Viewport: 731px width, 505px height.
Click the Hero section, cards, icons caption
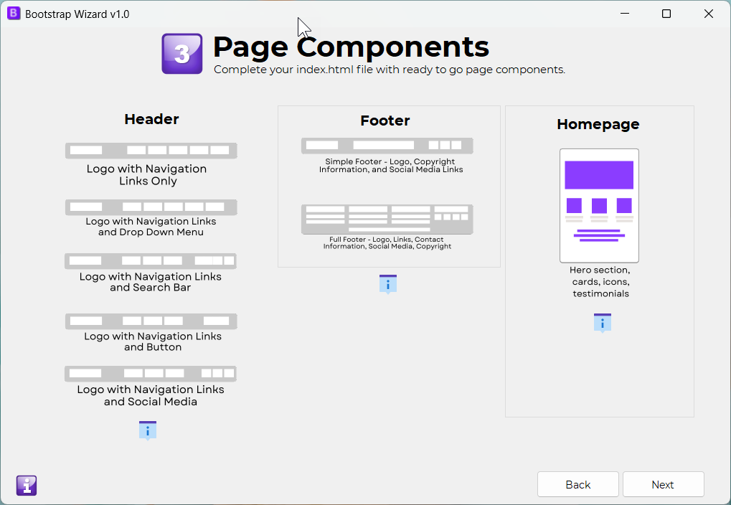tap(600, 282)
